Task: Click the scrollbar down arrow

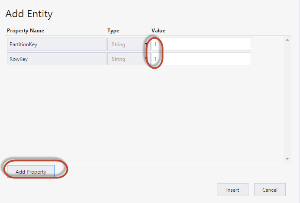Action: tap(287, 159)
